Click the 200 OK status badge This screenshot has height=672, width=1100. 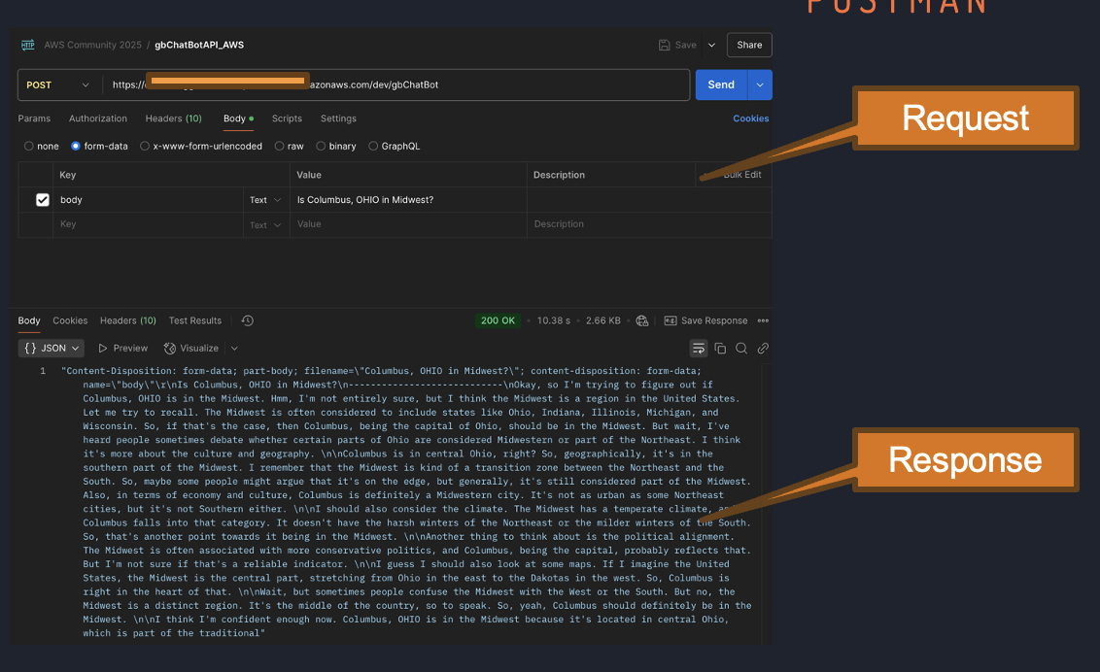[498, 320]
